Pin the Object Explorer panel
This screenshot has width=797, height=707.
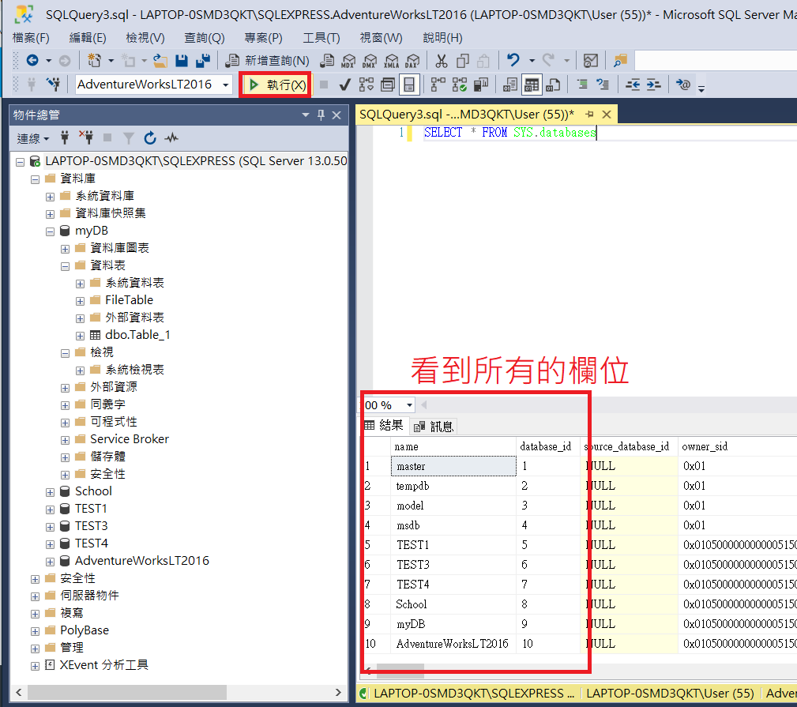pyautogui.click(x=321, y=115)
